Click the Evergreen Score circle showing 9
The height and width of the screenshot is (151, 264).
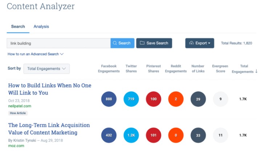220,99
